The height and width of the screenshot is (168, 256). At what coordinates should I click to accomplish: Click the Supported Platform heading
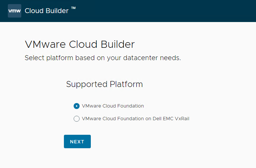pyautogui.click(x=105, y=84)
